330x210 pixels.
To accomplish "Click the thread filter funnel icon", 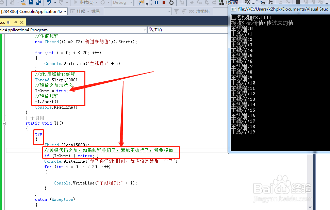I will (x=176, y=11).
